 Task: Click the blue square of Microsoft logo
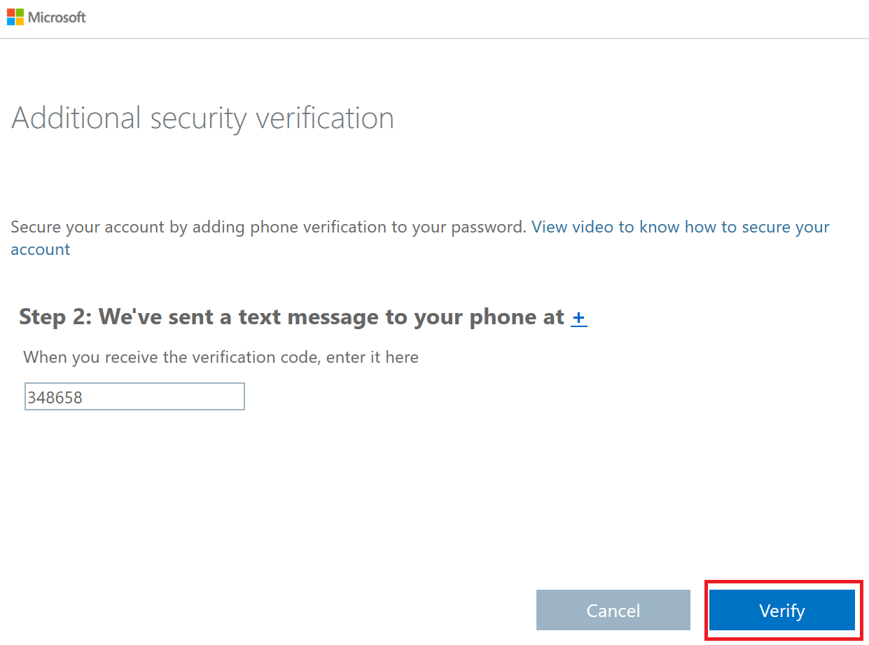(x=11, y=22)
